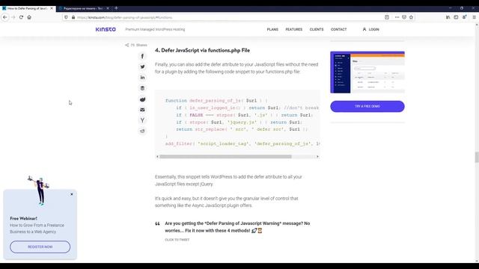Go to the browser Home page
This screenshot has width=479, height=269.
point(29,17)
